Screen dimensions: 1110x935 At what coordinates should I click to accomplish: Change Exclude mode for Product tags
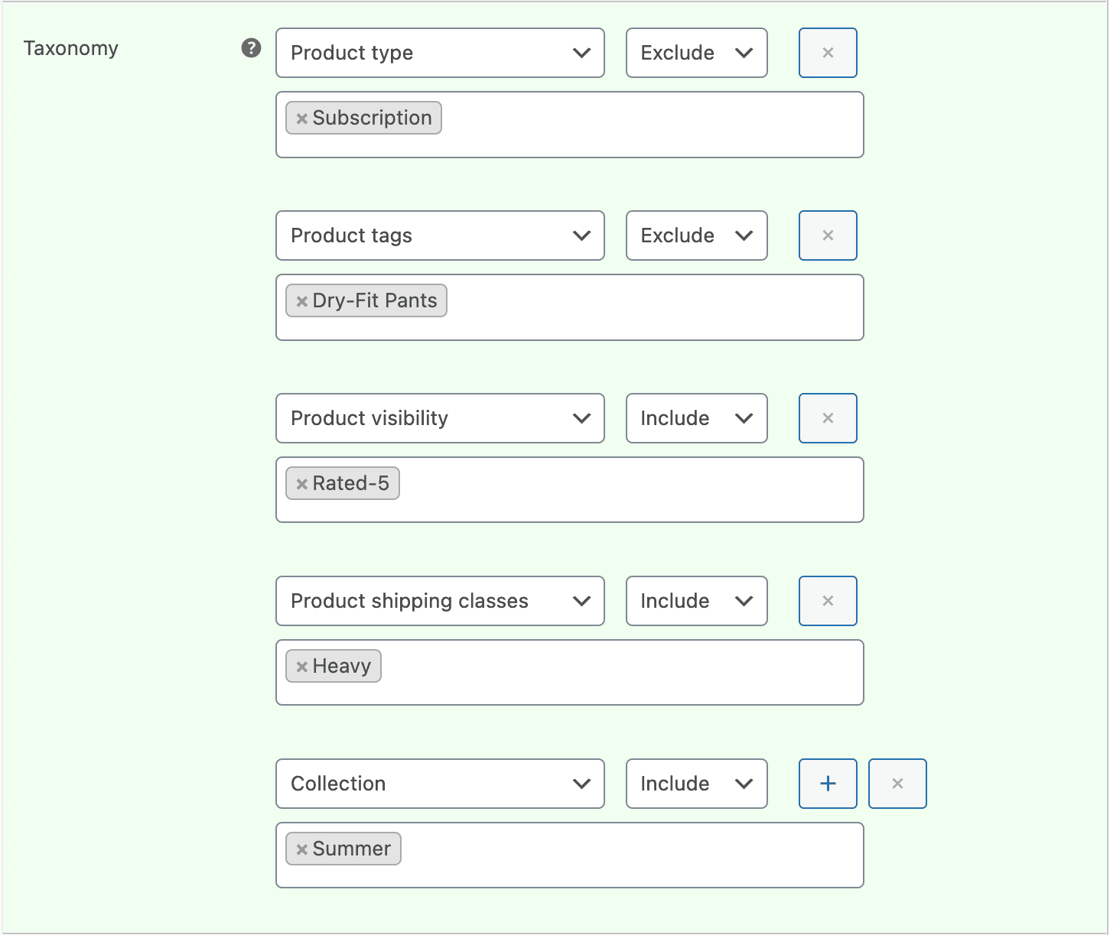click(696, 235)
